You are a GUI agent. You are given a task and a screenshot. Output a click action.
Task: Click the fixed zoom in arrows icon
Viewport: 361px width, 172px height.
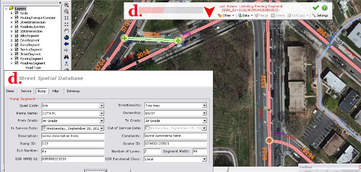pyautogui.click(x=66, y=18)
